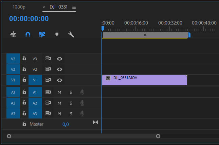The height and width of the screenshot is (145, 219).
Task: Click the 00:00:32:00 ruler label
Action: (x=170, y=23)
